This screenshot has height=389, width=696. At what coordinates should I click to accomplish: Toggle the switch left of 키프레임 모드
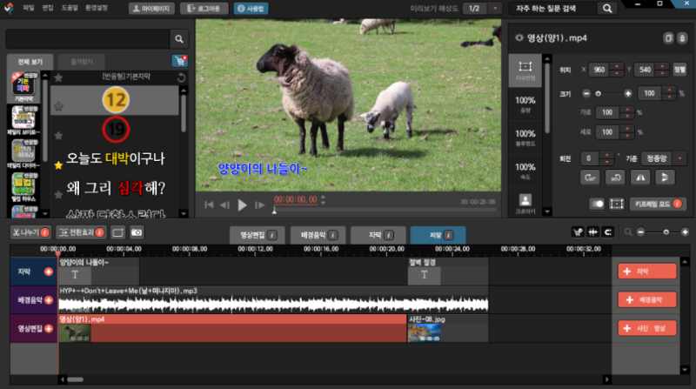pos(597,204)
